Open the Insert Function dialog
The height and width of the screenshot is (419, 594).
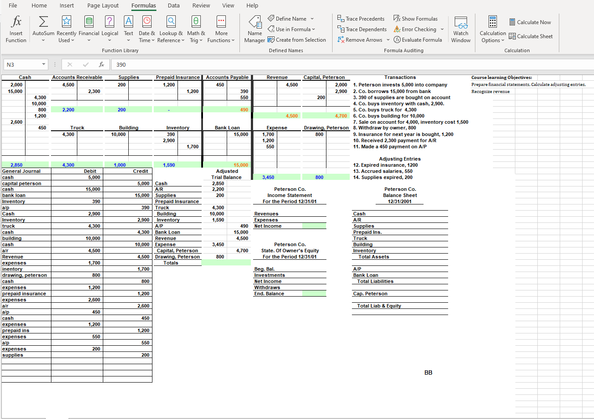[16, 29]
